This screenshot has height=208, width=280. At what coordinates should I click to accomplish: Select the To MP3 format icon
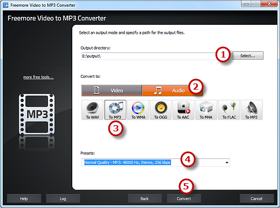point(115,110)
